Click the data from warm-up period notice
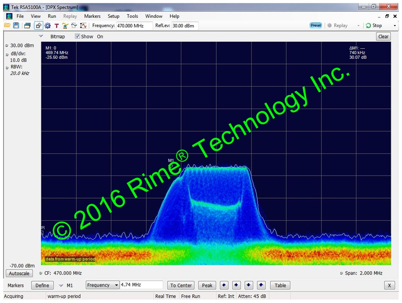The width and height of the screenshot is (402, 303). (70, 259)
